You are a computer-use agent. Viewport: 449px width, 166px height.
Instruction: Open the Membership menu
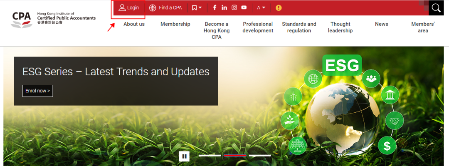click(175, 24)
